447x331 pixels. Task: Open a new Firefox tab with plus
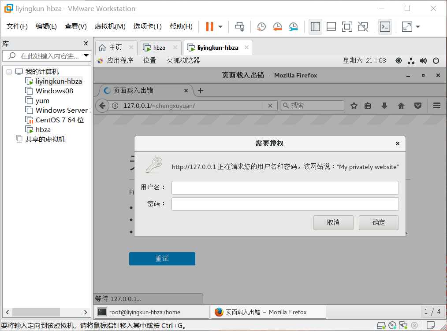pos(201,91)
